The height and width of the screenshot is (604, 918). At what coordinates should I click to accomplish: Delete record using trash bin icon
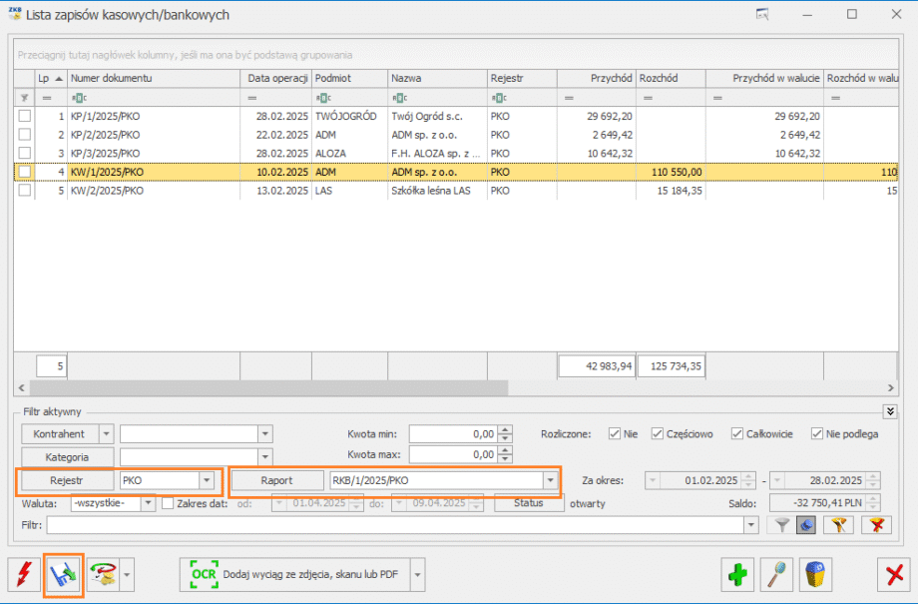tap(816, 575)
